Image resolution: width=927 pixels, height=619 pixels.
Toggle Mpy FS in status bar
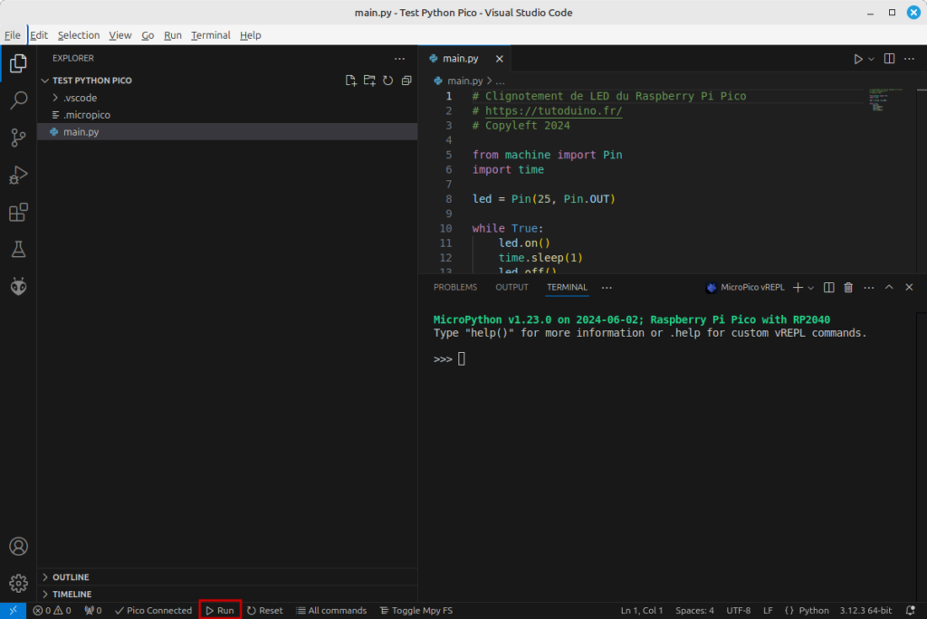click(416, 611)
